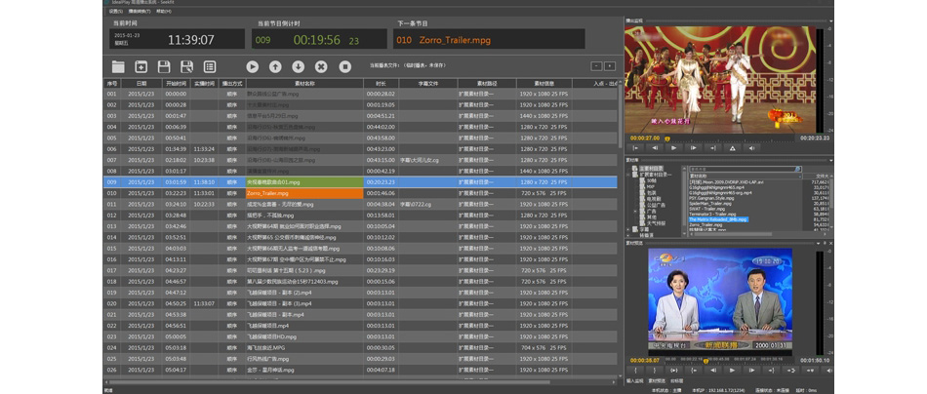Click the material preview timeline marker
This screenshot has height=394, width=927.
(705, 362)
